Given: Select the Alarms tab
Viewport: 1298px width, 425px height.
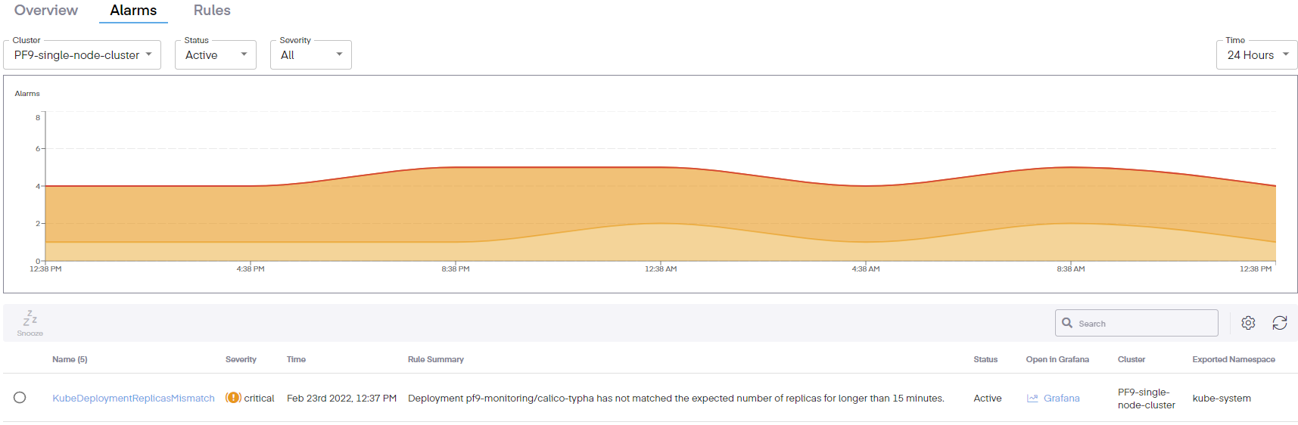Looking at the screenshot, I should point(133,11).
